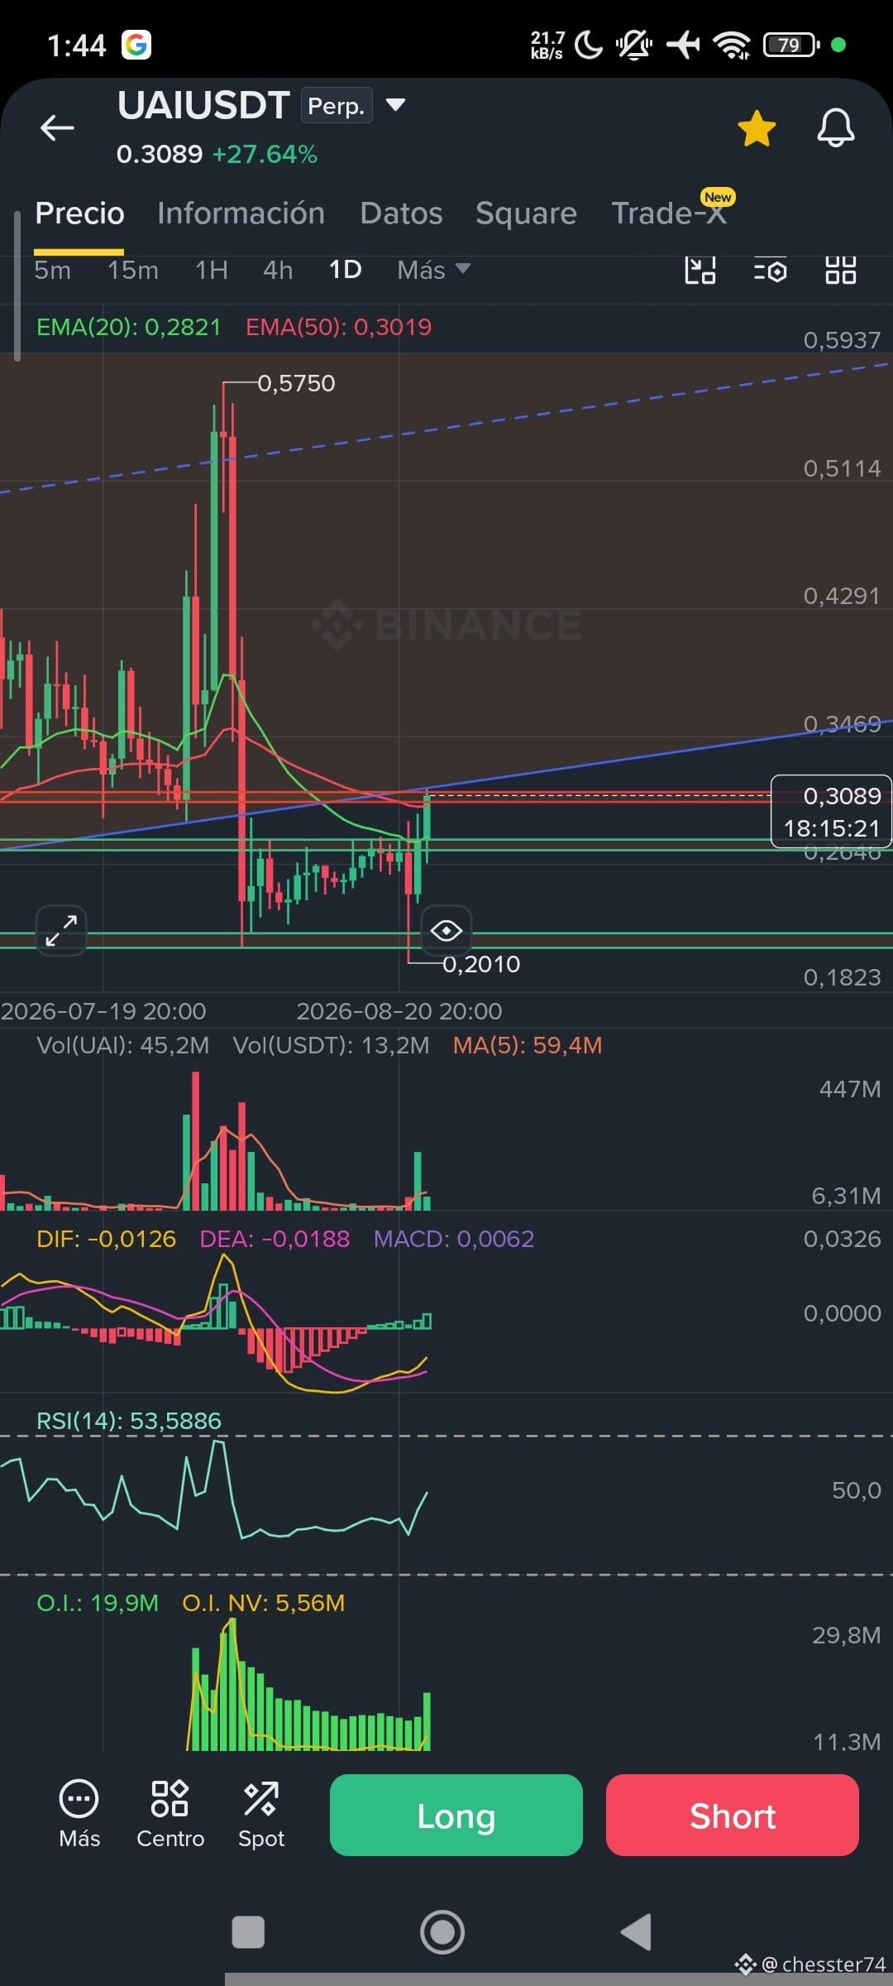Tap the RSI(14) indicator label
This screenshot has height=1986, width=893.
(x=129, y=1421)
